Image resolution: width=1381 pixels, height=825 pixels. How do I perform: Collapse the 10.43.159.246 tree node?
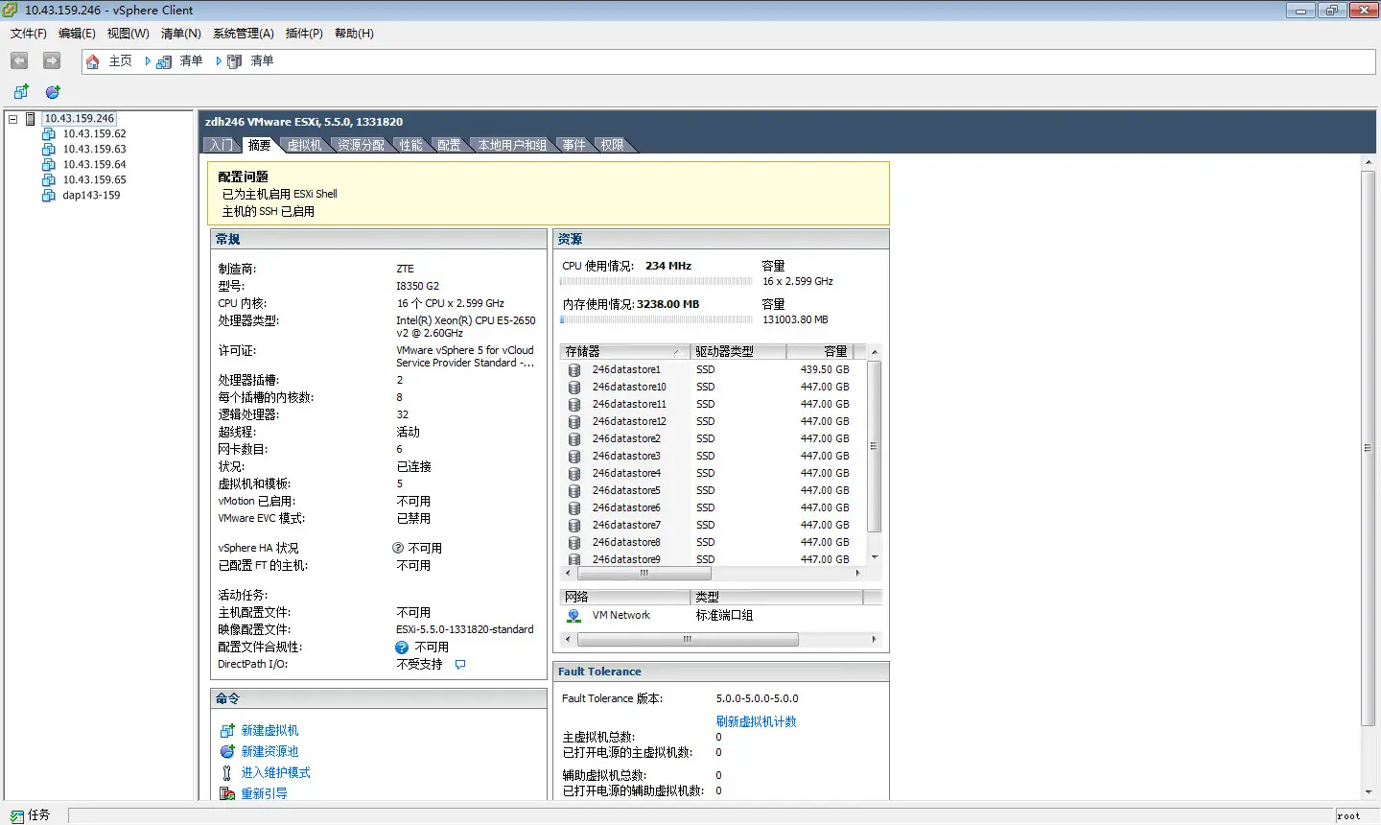click(x=13, y=119)
